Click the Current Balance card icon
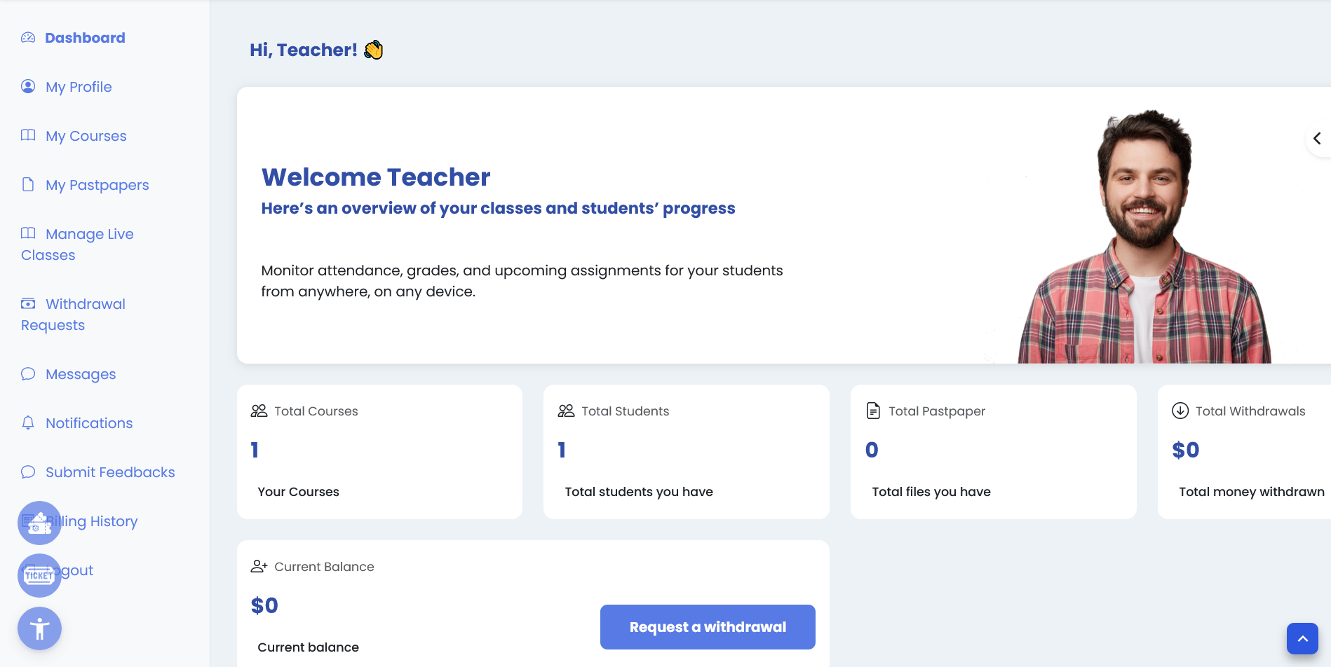Screen dimensions: 1331x667 pyautogui.click(x=259, y=566)
